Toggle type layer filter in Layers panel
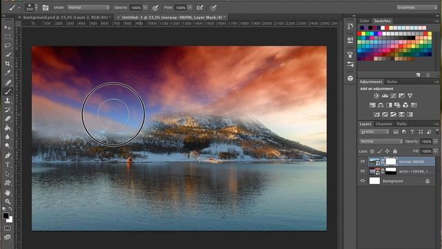This screenshot has width=442, height=249. [412, 131]
